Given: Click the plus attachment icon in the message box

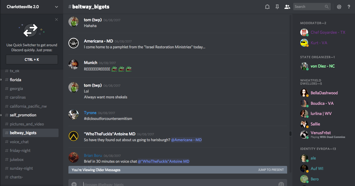Looking at the screenshot, I should pyautogui.click(x=74, y=184).
